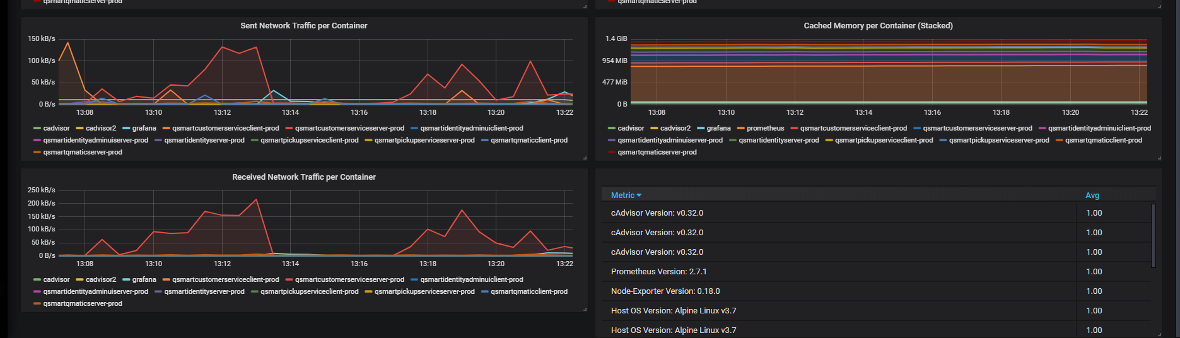1180x338 pixels.
Task: Click qsmartqmaticclient-prod color swatch in Sent Traffic legend
Action: pyautogui.click(x=484, y=140)
